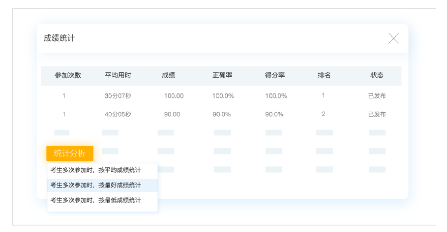
Task: Close the 成绩统计 dialog with X icon
Action: 394,38
